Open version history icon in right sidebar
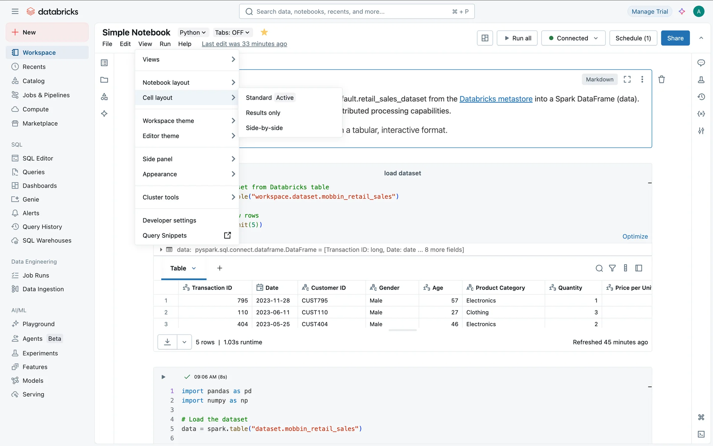This screenshot has height=446, width=713. (701, 97)
